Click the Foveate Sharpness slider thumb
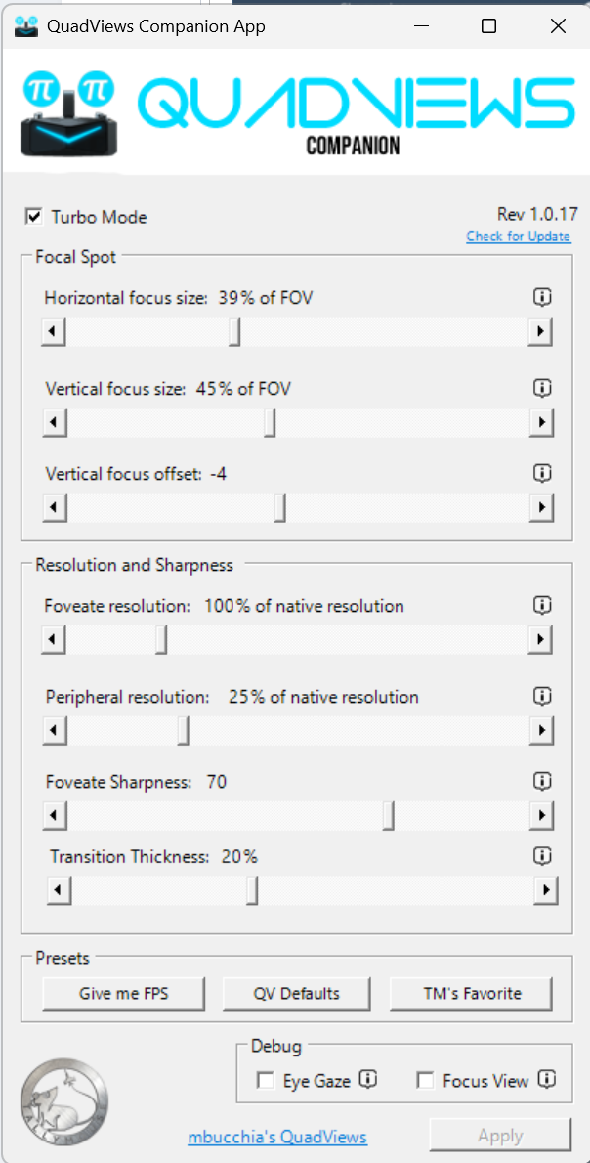The width and height of the screenshot is (590, 1163). [x=389, y=815]
